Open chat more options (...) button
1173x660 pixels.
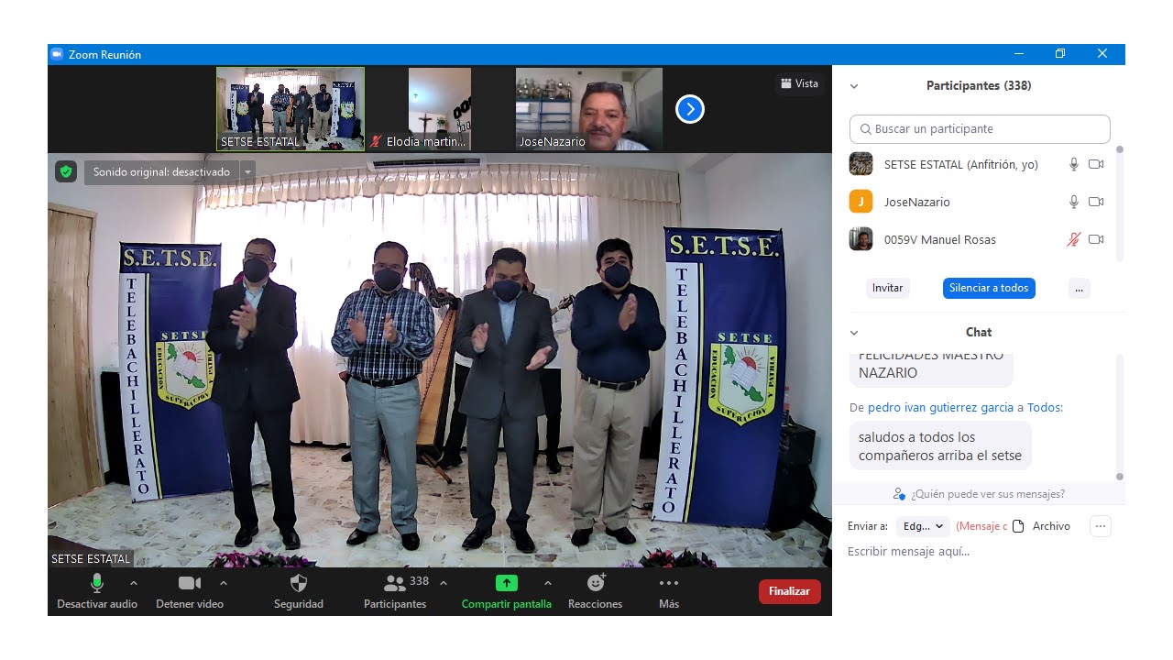click(x=1101, y=526)
